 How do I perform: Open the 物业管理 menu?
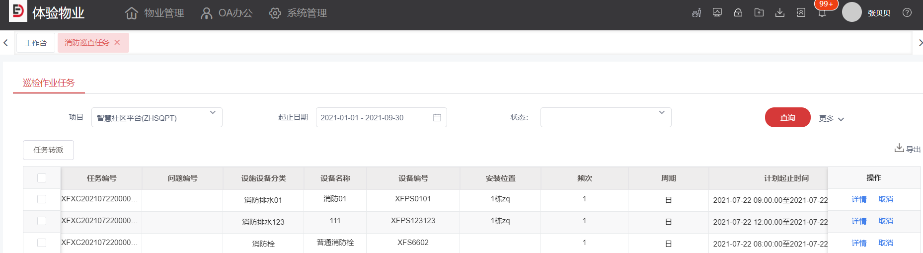pos(154,13)
